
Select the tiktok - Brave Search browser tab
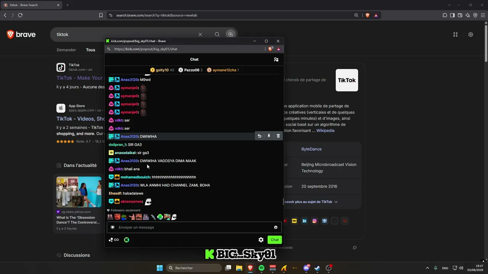[32, 5]
